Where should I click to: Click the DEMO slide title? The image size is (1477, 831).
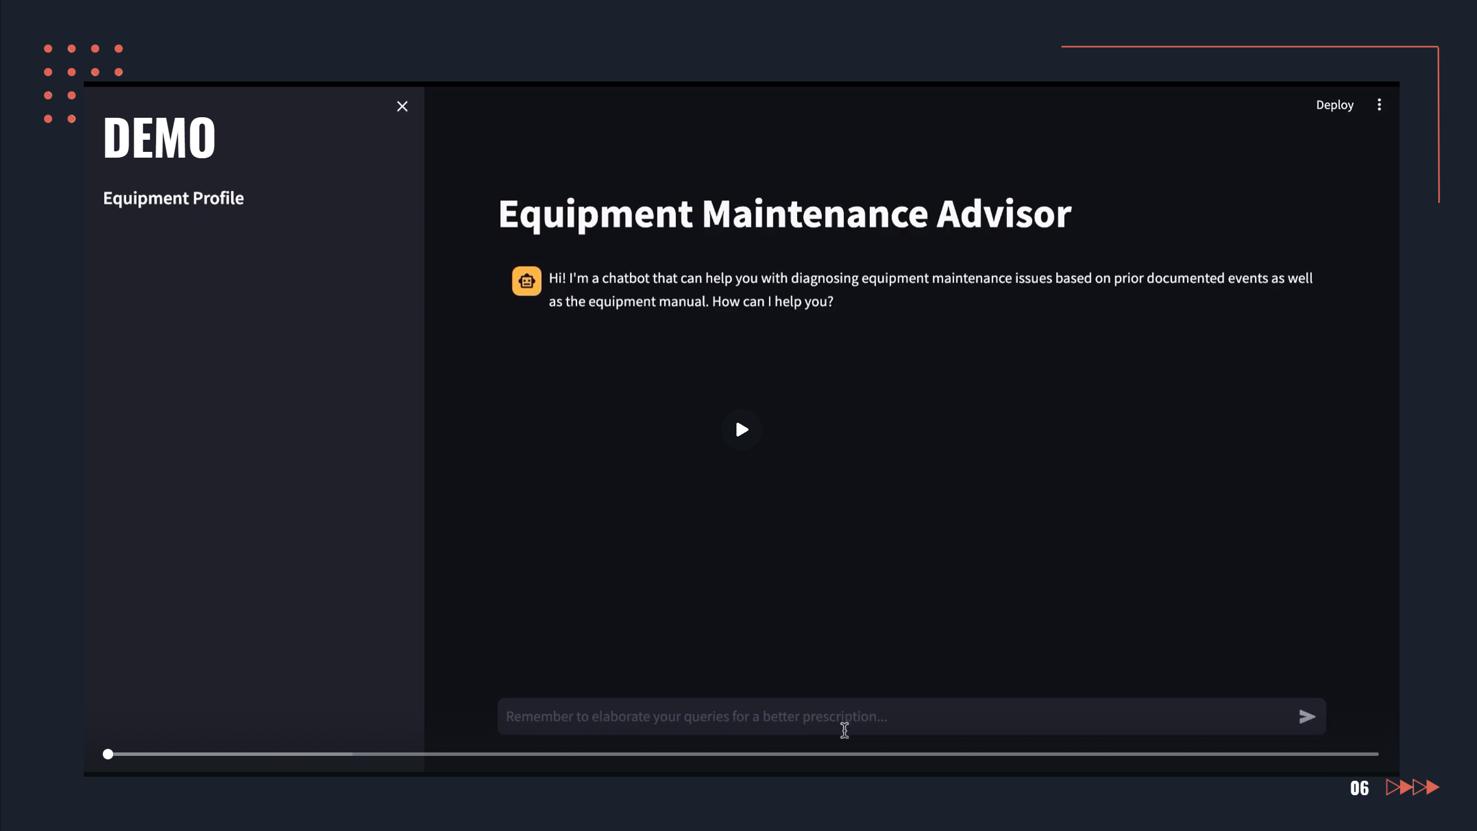(159, 137)
